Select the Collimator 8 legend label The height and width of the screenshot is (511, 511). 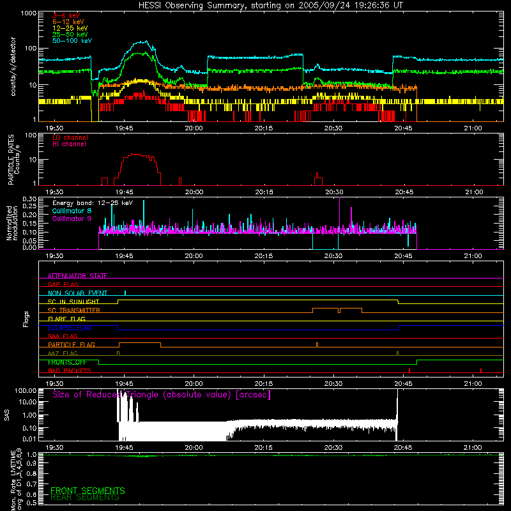coord(72,211)
